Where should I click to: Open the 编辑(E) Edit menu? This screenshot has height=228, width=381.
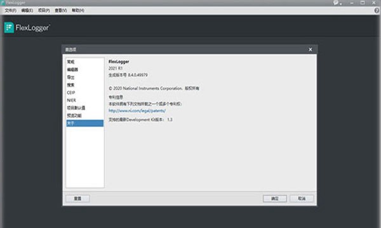(x=27, y=10)
